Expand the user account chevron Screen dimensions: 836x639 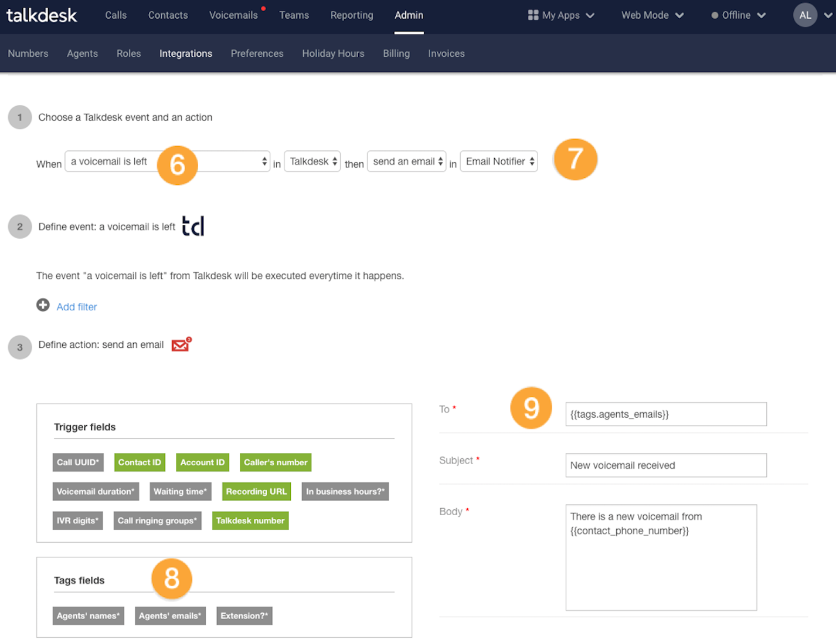coord(828,16)
